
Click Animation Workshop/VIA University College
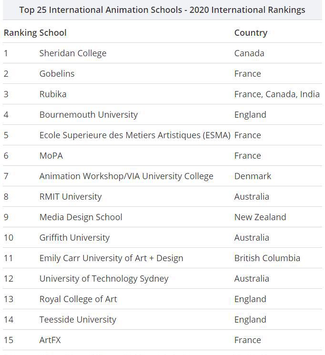pos(126,176)
